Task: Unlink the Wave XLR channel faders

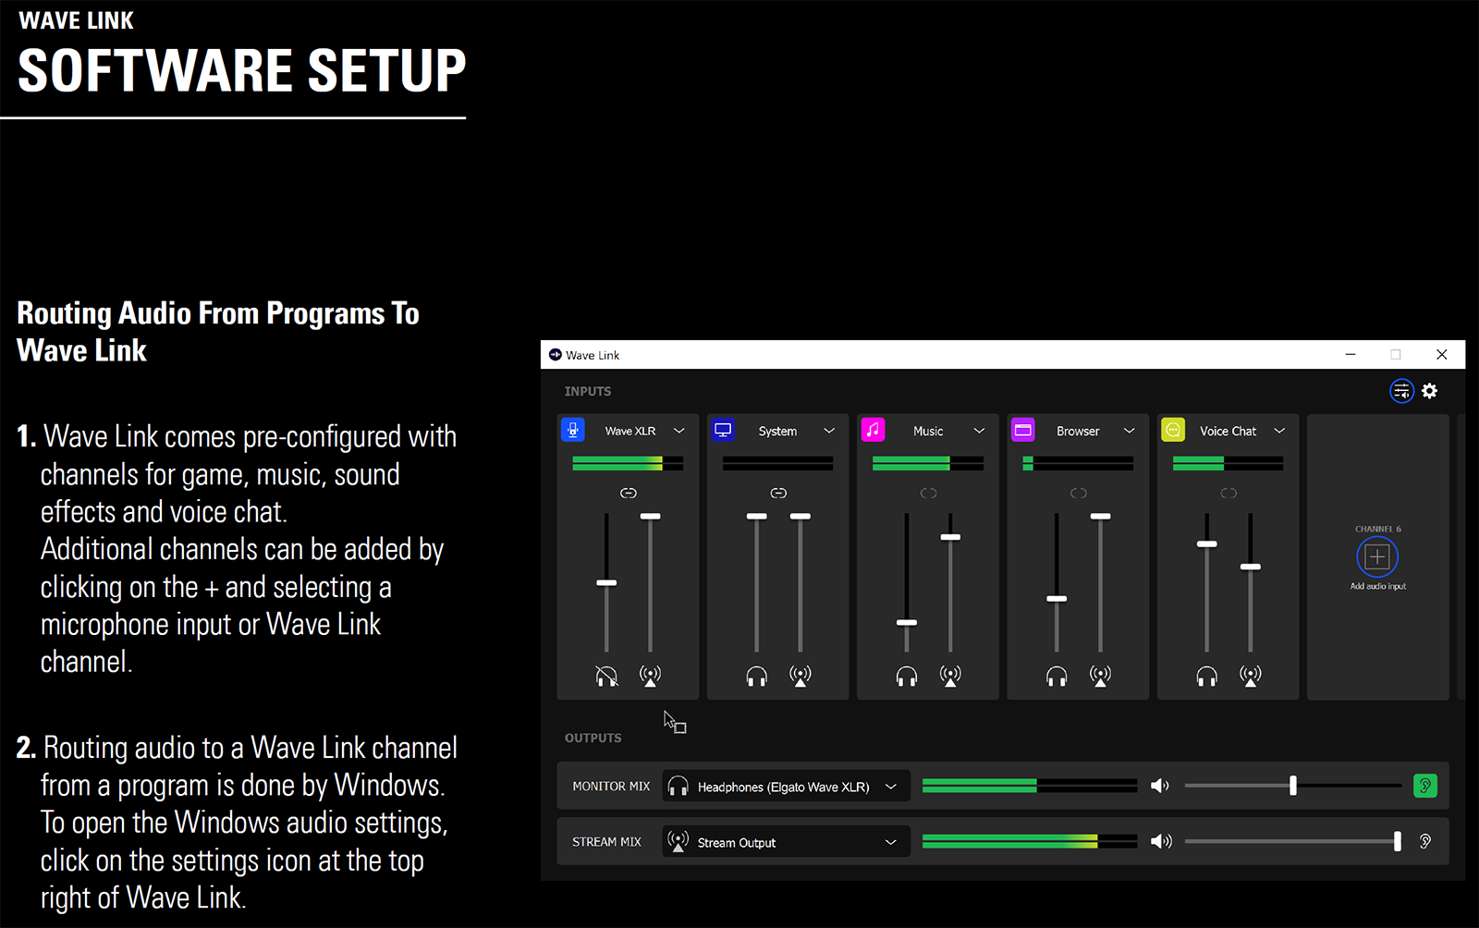Action: point(629,493)
